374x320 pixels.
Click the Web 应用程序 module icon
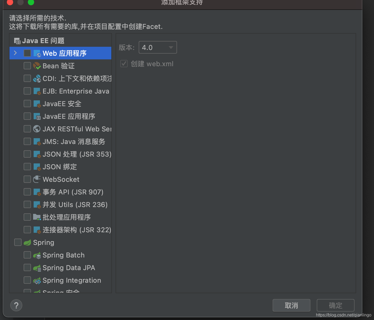pos(37,53)
